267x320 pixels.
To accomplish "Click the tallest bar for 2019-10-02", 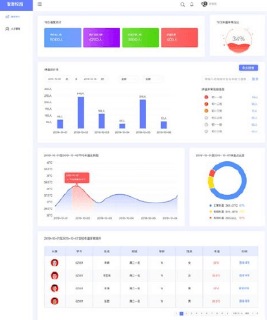I will point(81,112).
